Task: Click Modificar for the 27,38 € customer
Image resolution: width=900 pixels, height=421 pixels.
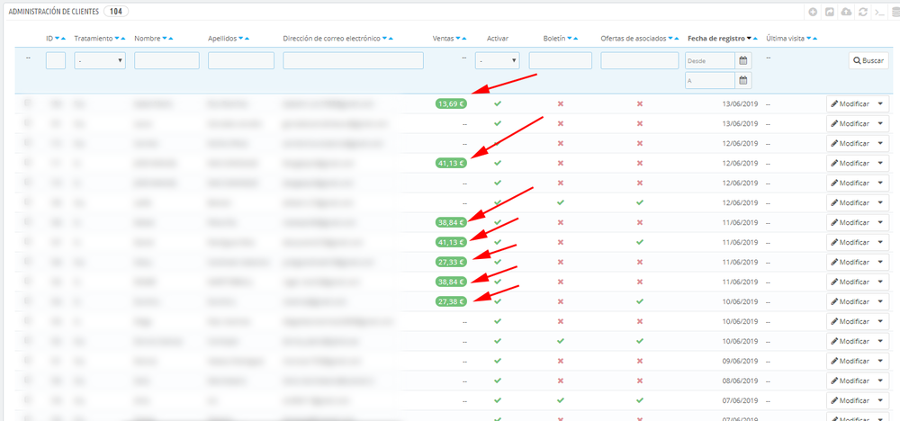Action: coord(850,301)
